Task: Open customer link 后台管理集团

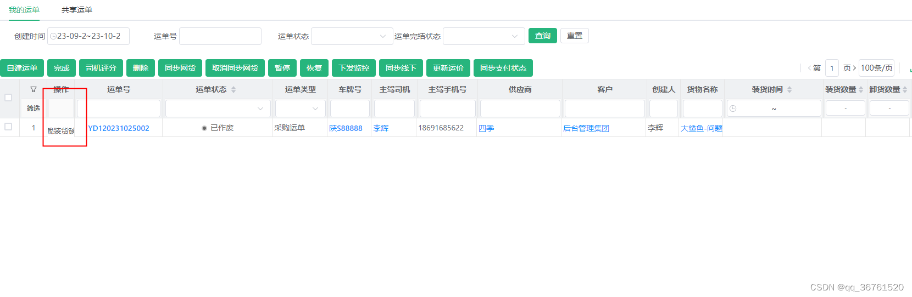Action: (x=586, y=128)
